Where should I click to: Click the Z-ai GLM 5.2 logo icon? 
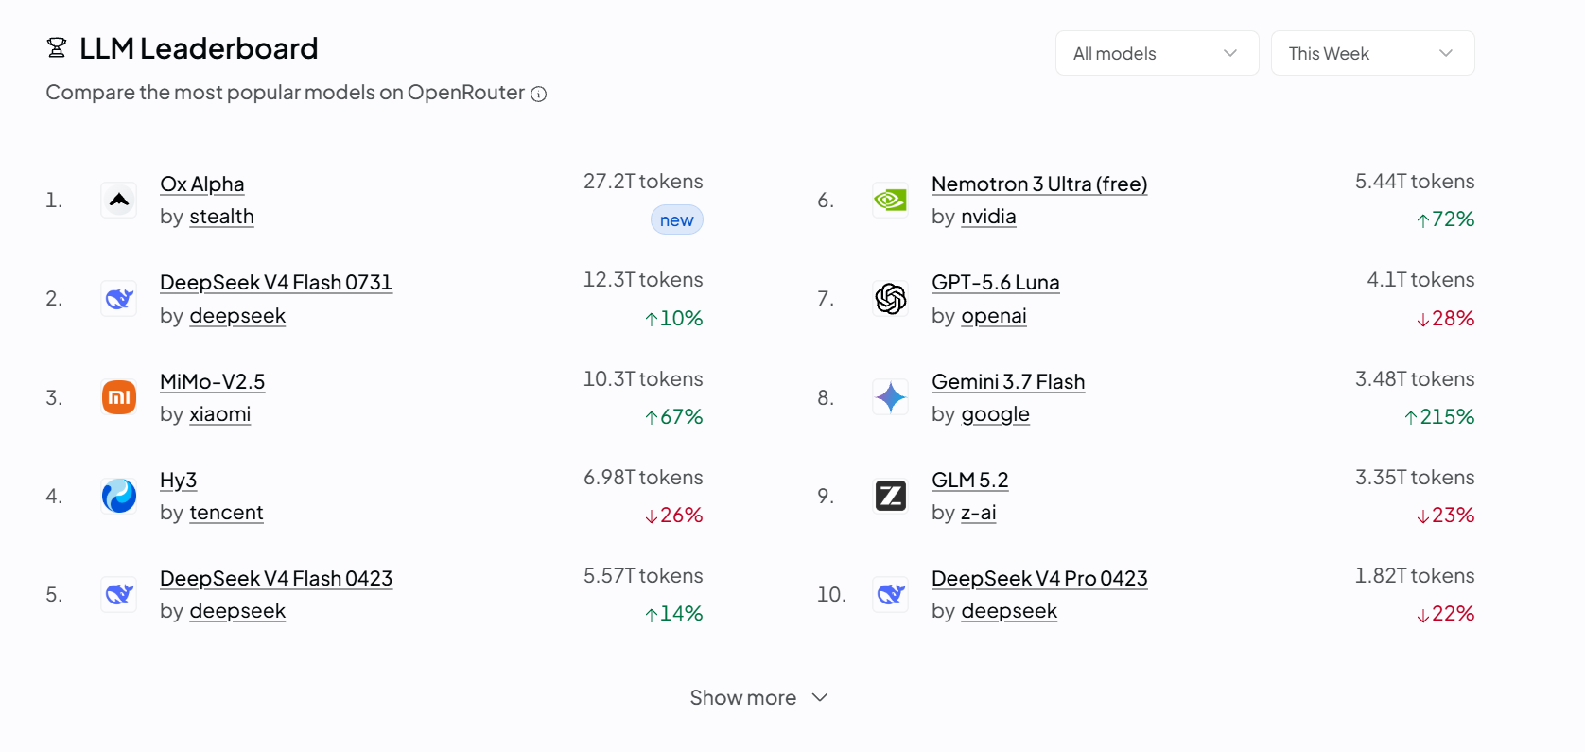(891, 496)
